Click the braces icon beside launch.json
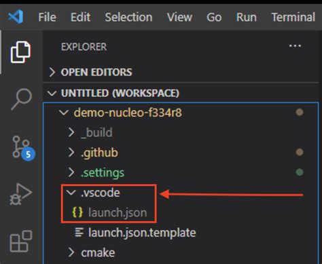322x264 pixels. click(77, 212)
